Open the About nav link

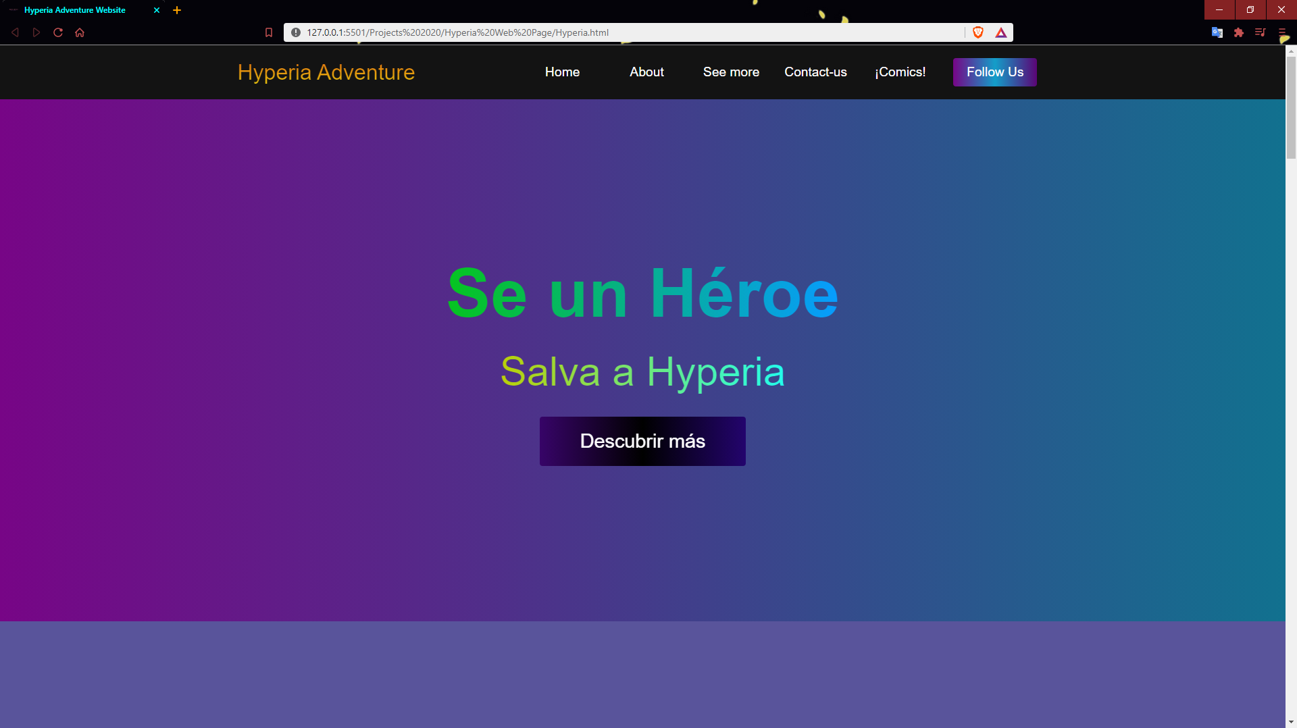point(646,72)
